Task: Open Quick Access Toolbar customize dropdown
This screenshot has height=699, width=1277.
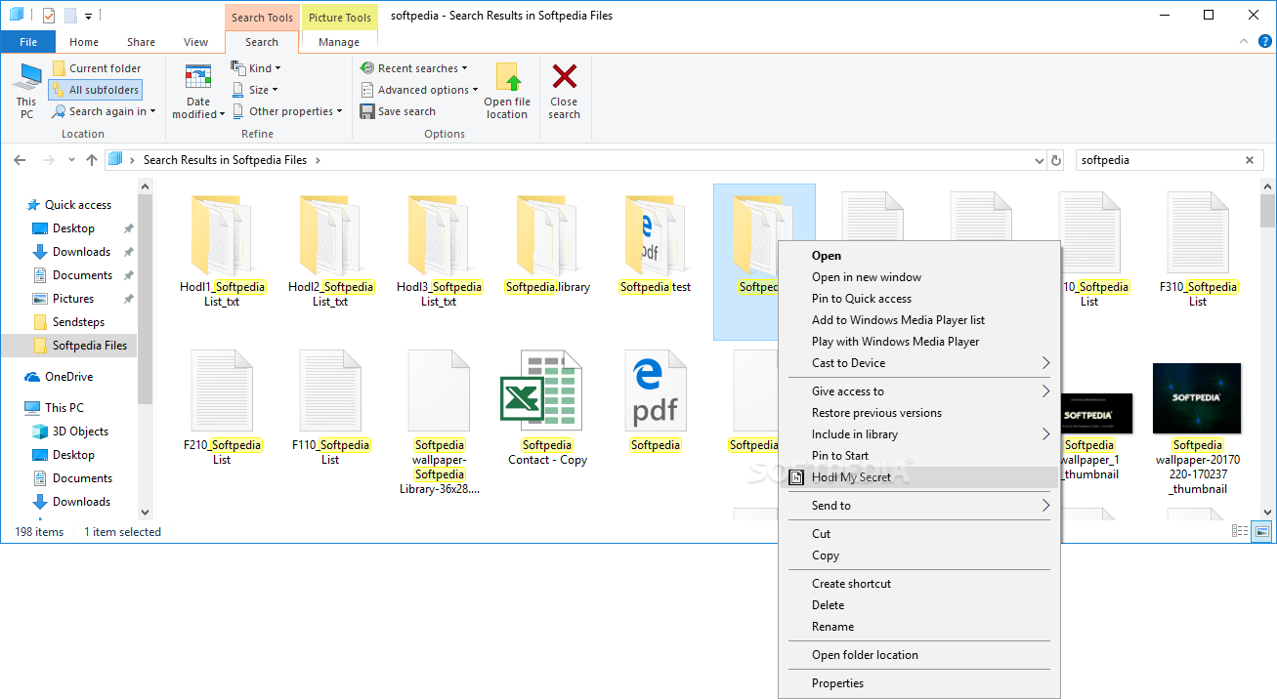Action: pos(88,16)
